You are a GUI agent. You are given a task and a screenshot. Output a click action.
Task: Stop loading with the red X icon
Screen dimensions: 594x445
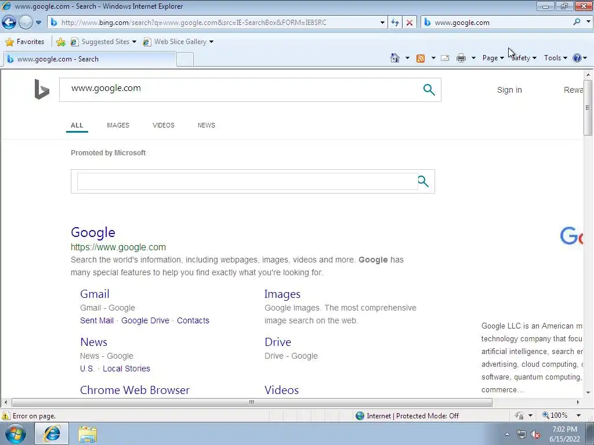click(410, 23)
